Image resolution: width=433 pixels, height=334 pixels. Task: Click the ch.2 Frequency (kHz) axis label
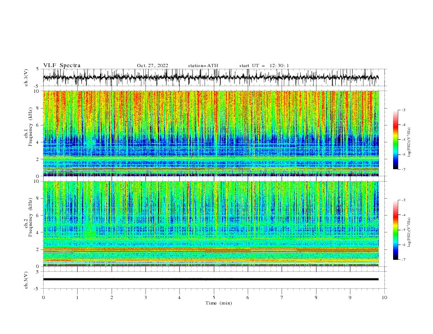(28, 216)
